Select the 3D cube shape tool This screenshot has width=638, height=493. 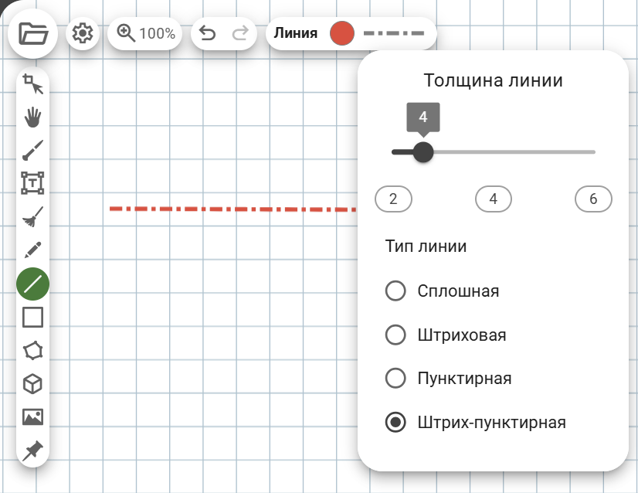pyautogui.click(x=32, y=384)
